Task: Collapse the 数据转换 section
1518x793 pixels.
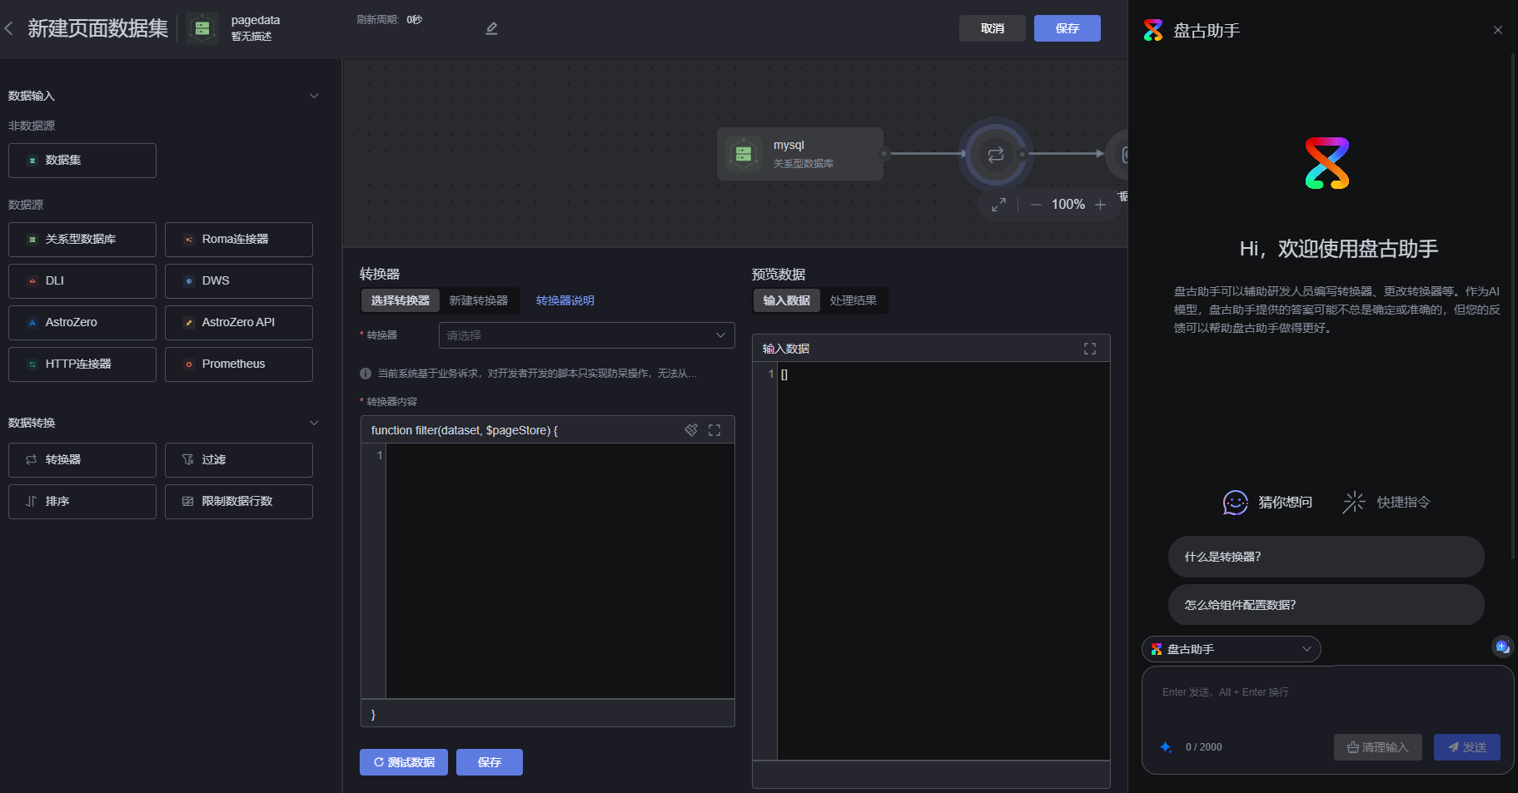Action: (314, 423)
